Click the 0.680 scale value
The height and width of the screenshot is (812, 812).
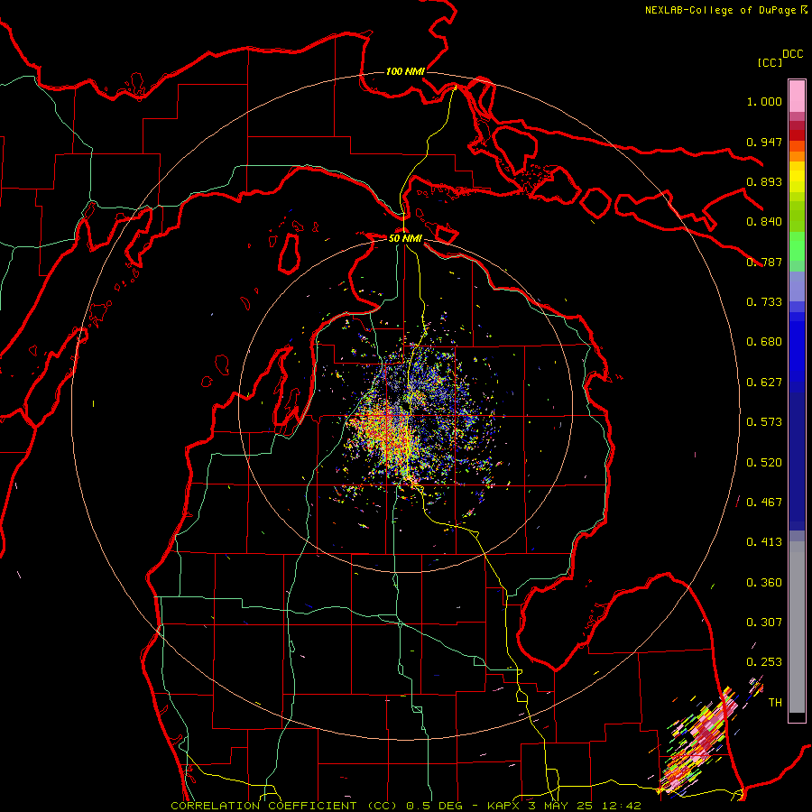click(x=764, y=342)
